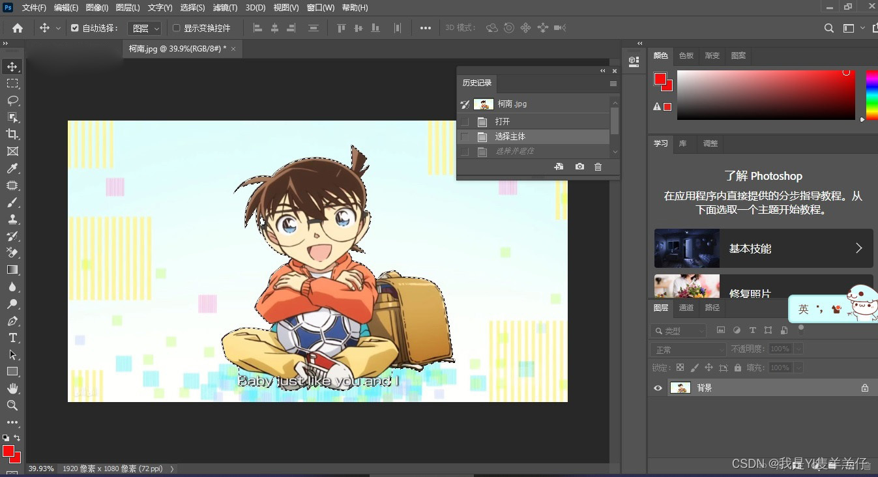Open more align options (three dots)

point(426,28)
